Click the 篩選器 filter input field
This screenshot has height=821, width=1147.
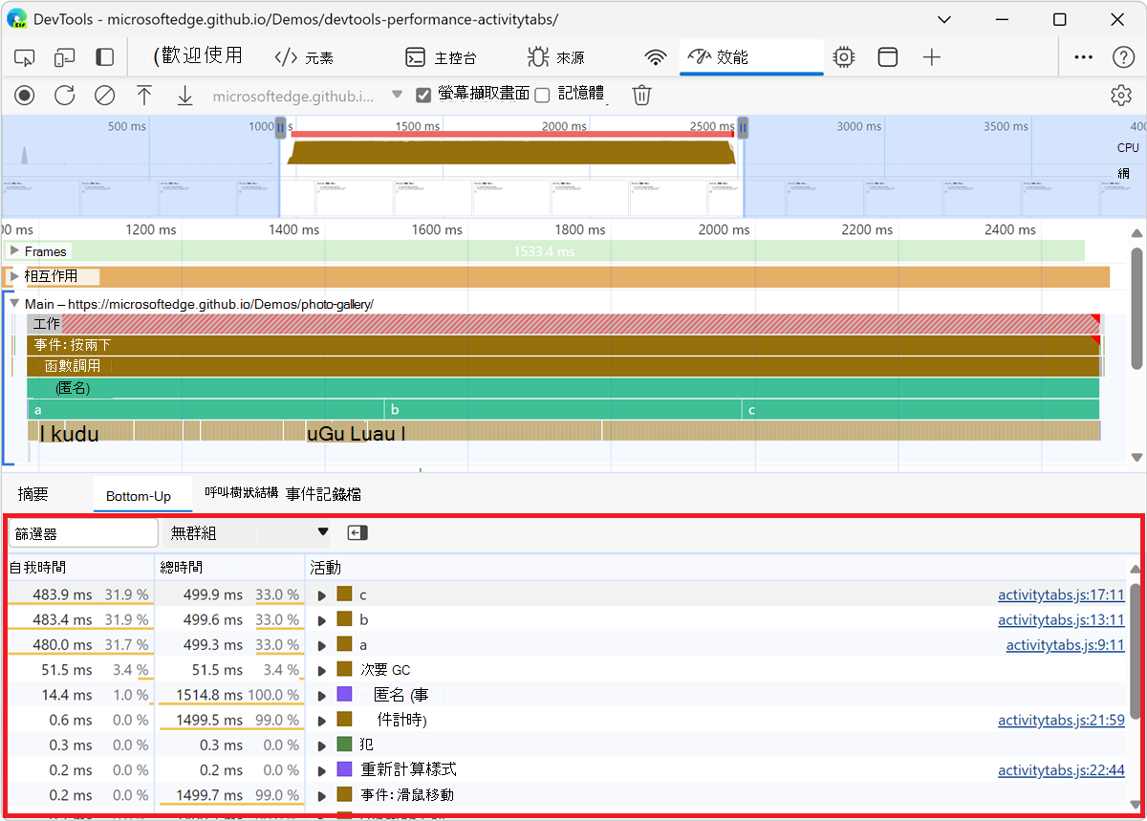tap(82, 532)
